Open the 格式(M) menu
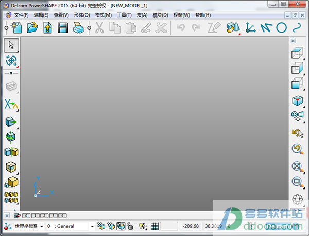 point(104,15)
